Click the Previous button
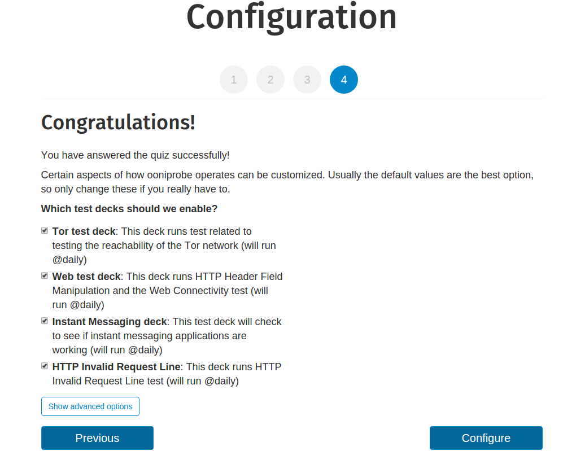 [x=97, y=438]
